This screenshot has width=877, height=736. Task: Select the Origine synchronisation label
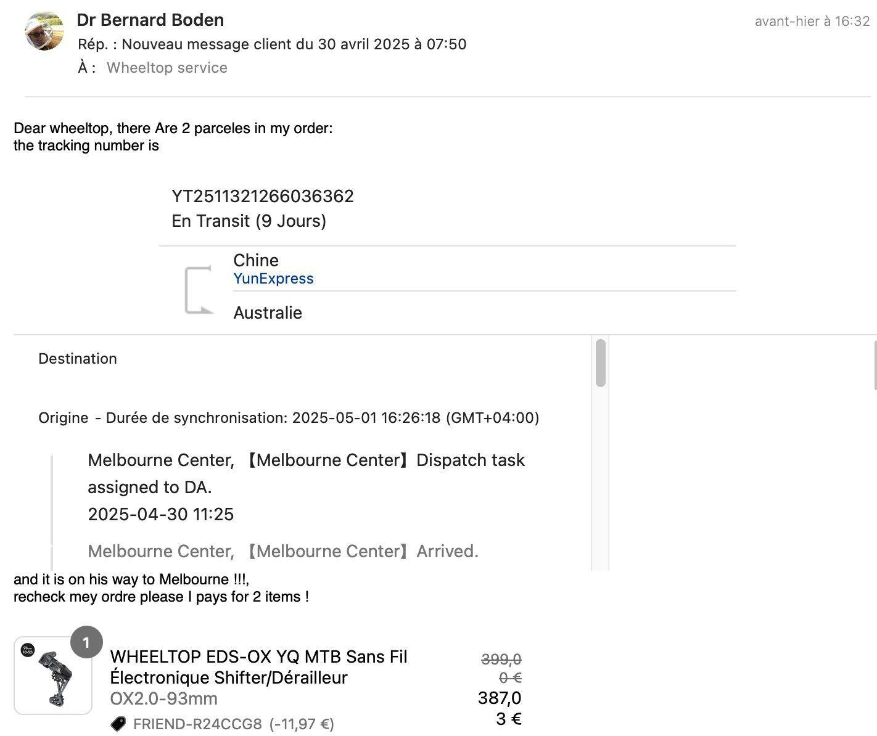coord(289,418)
